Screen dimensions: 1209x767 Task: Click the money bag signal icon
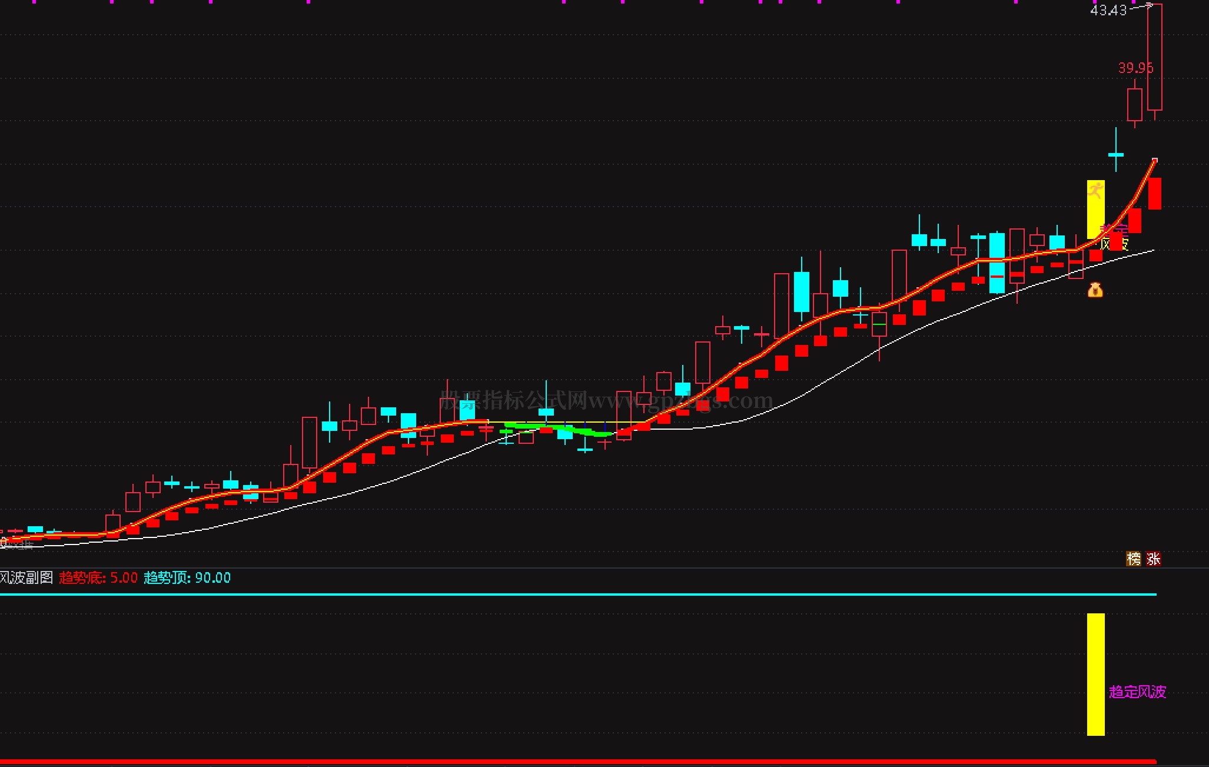[x=1095, y=290]
